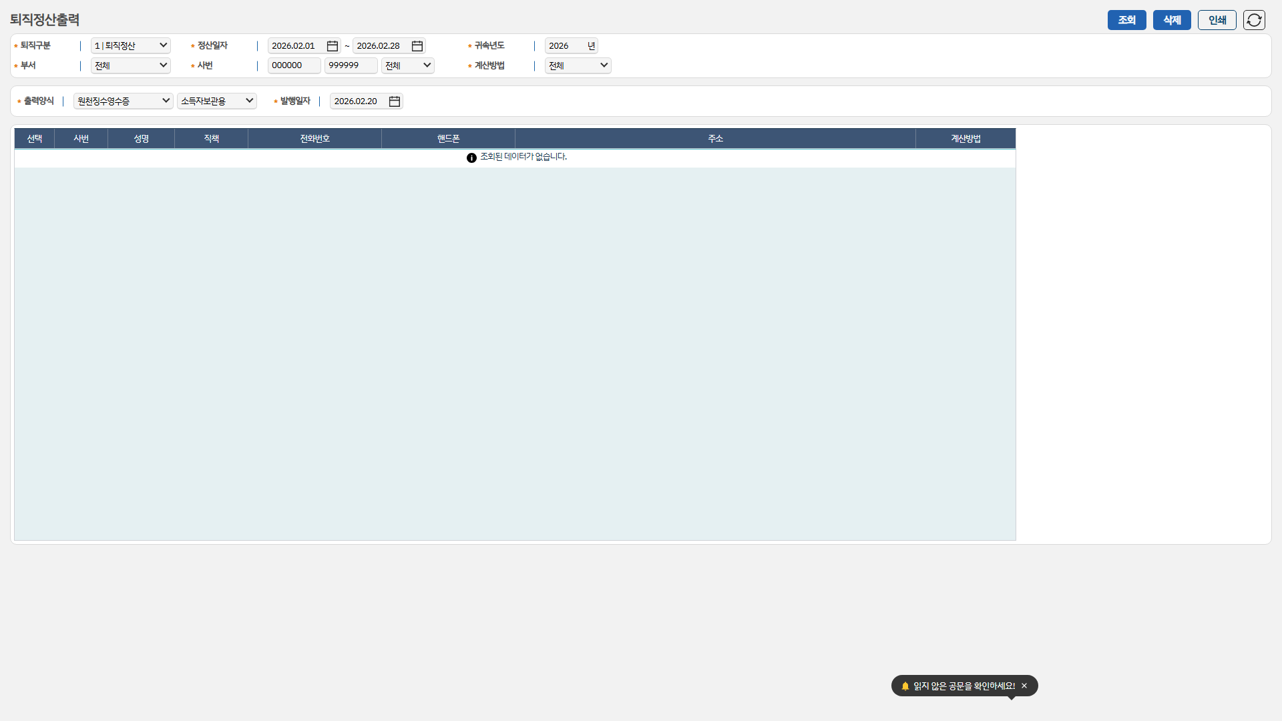Click the 선택 column header

(x=35, y=138)
